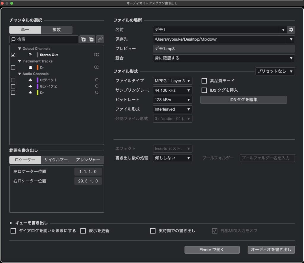
Task: Click the ID3 タグを編集 button
Action: coord(243,100)
